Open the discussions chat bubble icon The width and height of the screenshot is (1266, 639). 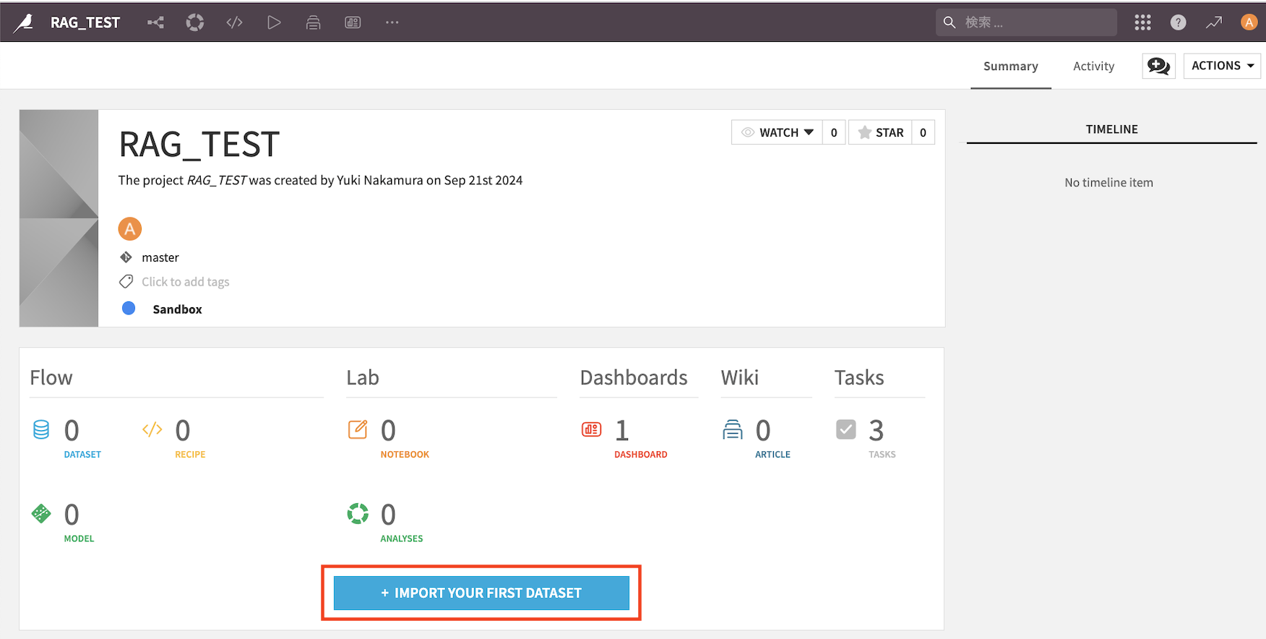click(1158, 66)
